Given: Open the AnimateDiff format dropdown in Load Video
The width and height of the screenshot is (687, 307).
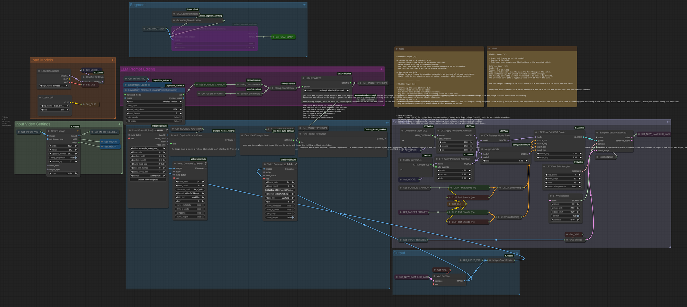Looking at the screenshot, I should pos(148,176).
